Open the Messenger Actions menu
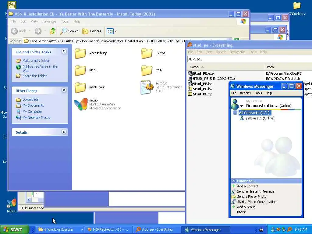 pyautogui.click(x=245, y=93)
